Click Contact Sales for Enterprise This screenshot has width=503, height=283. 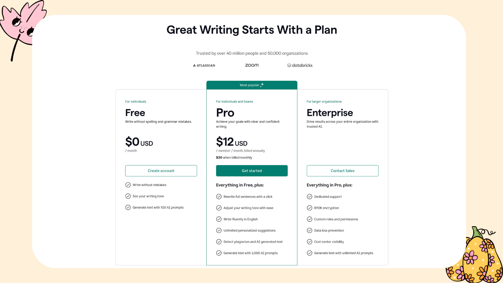coord(342,171)
